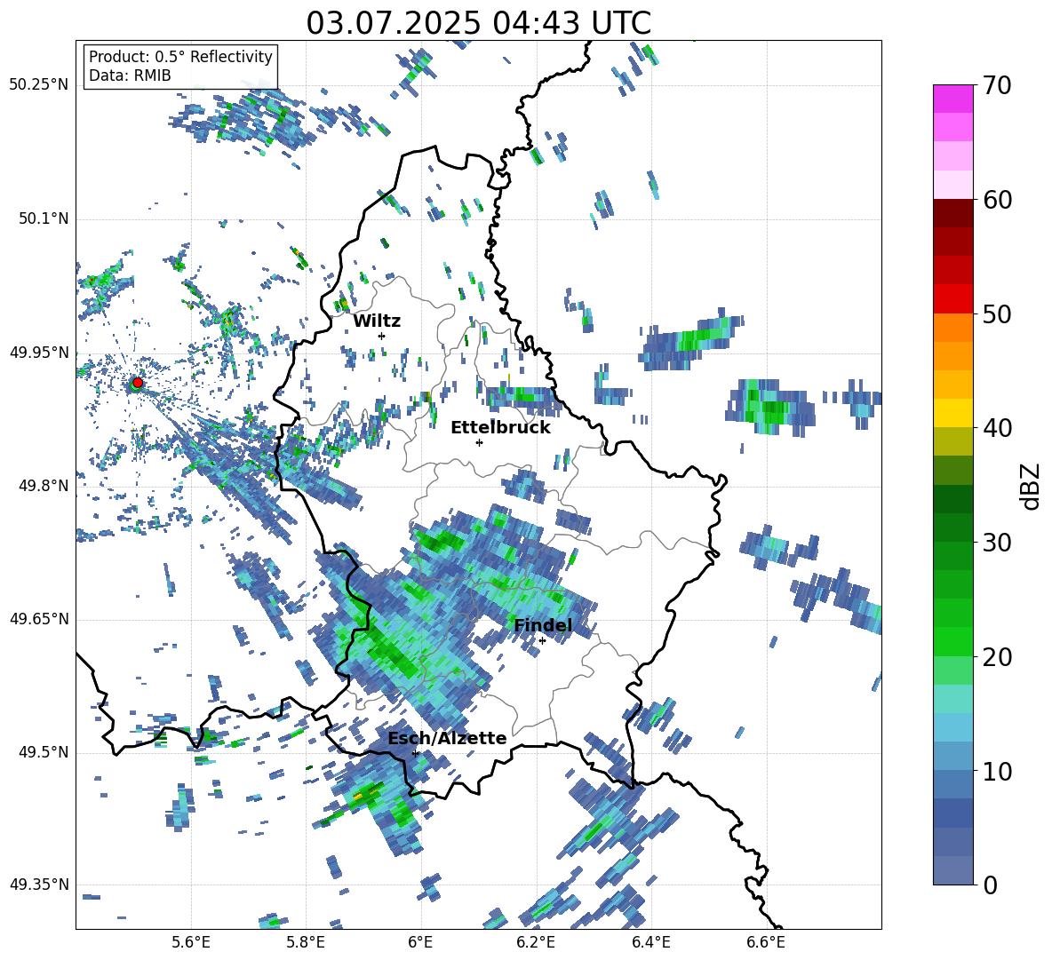
Task: Click the 50.1°N latitude label
Action: point(44,218)
